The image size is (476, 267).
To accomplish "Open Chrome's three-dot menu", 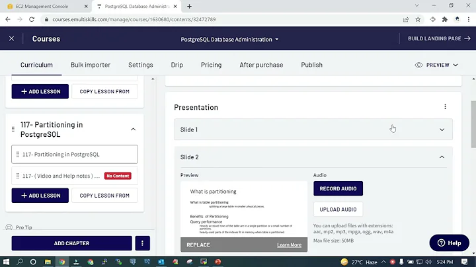I will pyautogui.click(x=469, y=19).
